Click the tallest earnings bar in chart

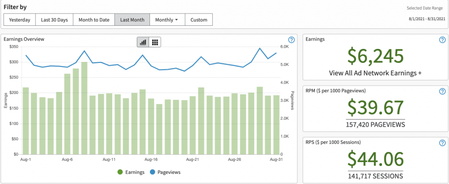[84, 109]
